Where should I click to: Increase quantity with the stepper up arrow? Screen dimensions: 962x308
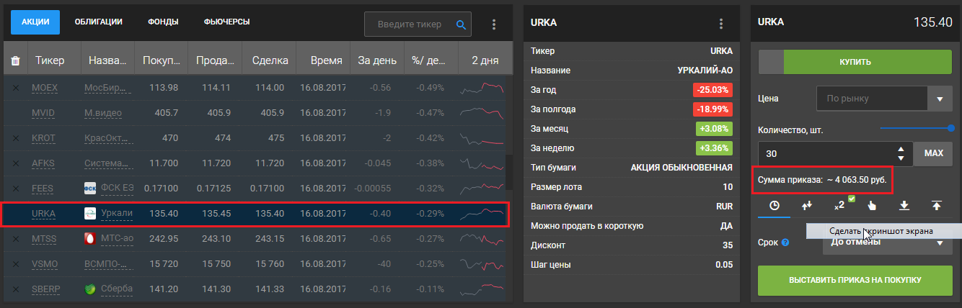coord(901,149)
